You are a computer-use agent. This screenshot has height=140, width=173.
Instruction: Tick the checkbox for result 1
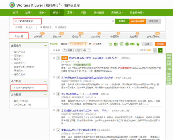click(54, 58)
